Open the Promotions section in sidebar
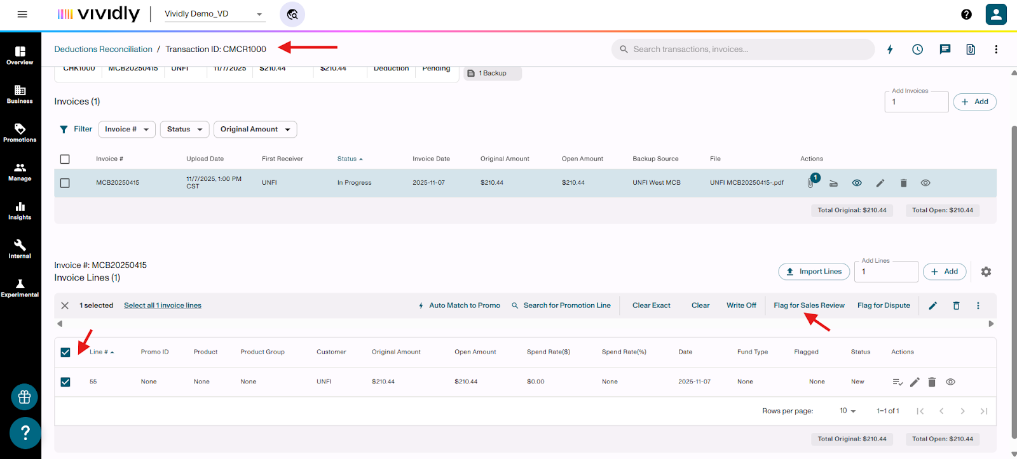This screenshot has width=1017, height=459. click(20, 133)
